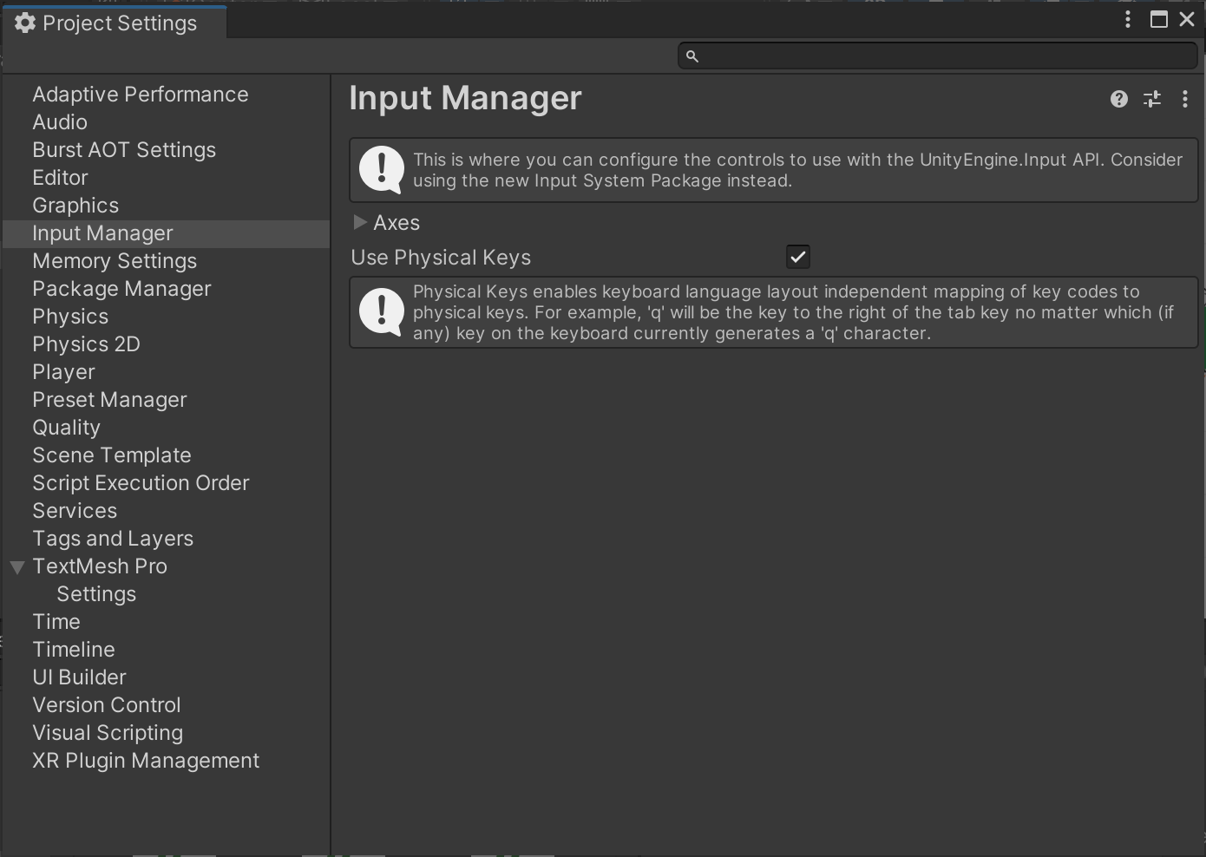The width and height of the screenshot is (1206, 857).
Task: Select the Project Settings tab
Action: [114, 23]
